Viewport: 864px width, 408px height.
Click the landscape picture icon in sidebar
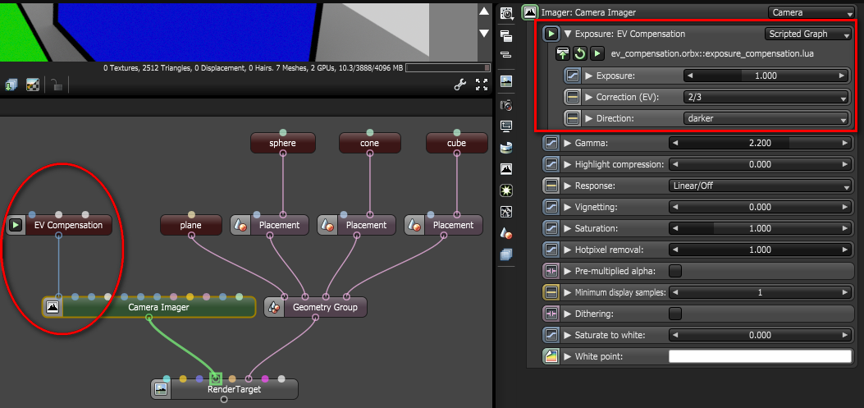[x=506, y=81]
